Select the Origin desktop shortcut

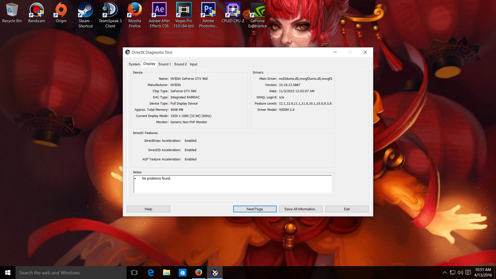pos(61,13)
